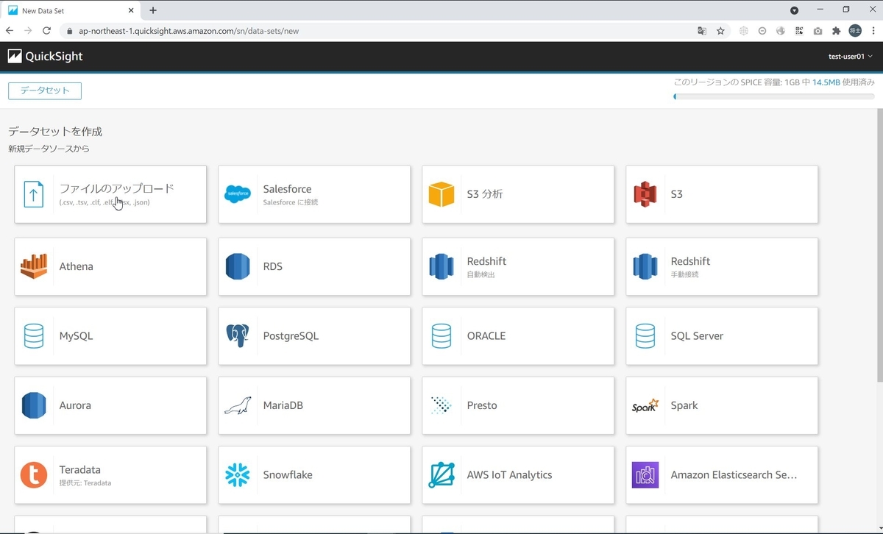Click the camera extension icon
Image resolution: width=883 pixels, height=534 pixels.
(x=818, y=31)
